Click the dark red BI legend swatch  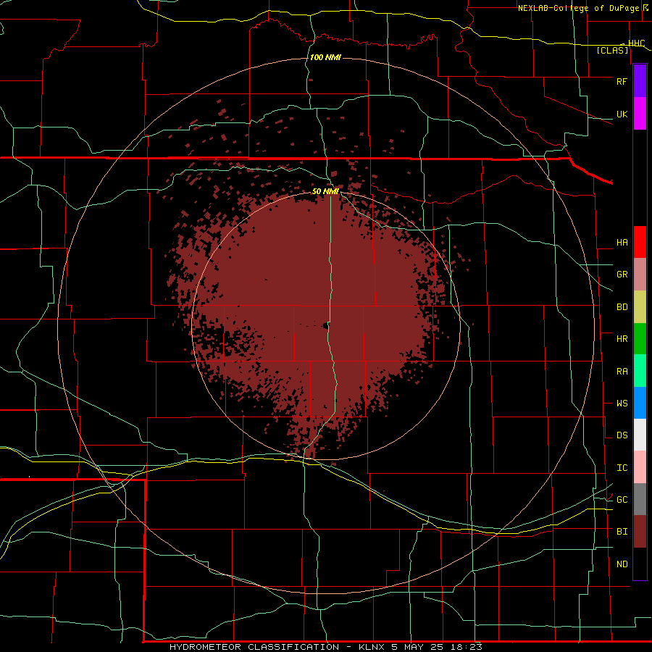640,532
